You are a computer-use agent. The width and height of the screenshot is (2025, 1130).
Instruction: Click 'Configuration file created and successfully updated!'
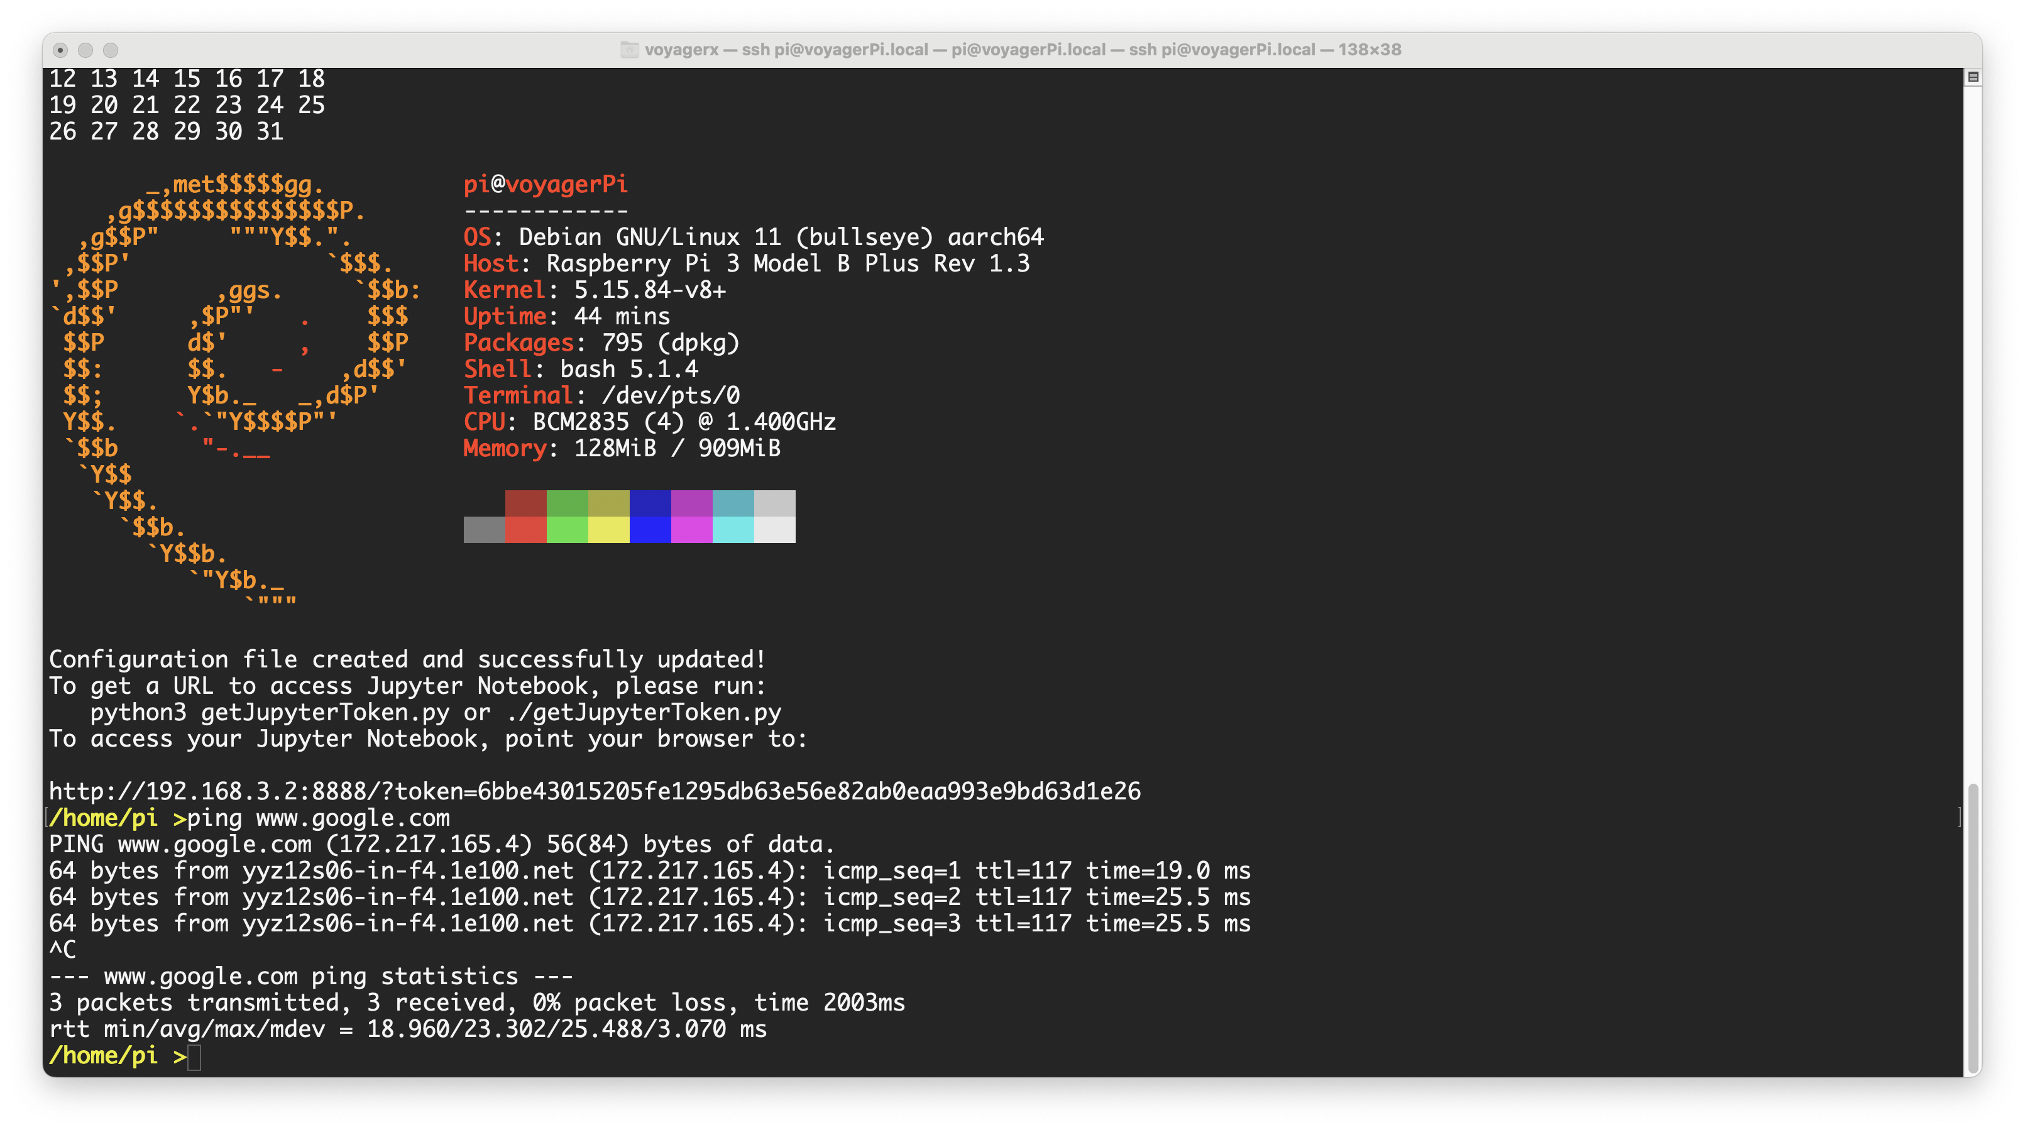point(407,659)
